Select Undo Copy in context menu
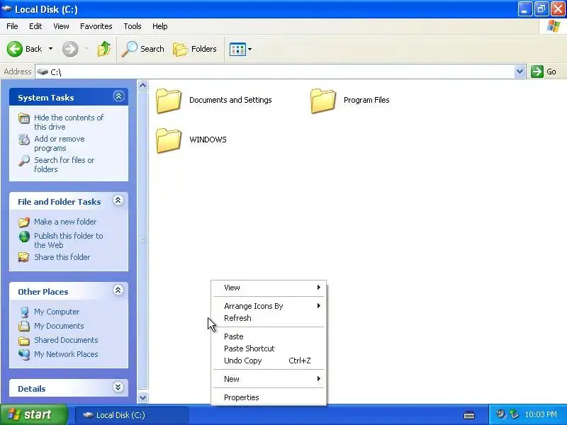Screen dimensions: 567x425 pyautogui.click(x=269, y=361)
